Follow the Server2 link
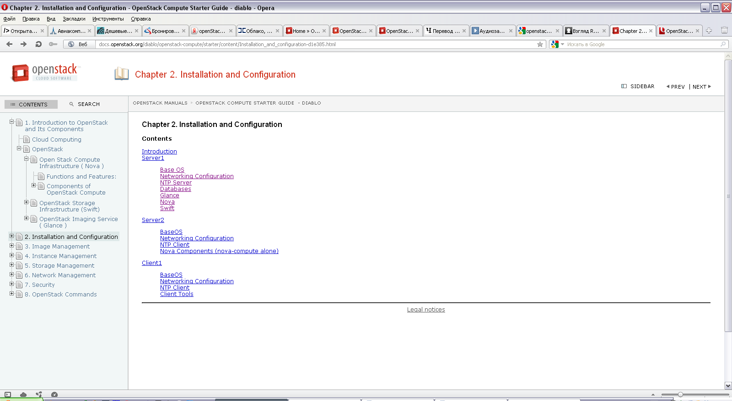732x401 pixels. 153,220
